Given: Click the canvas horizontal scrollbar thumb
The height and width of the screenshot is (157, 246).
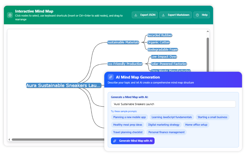Looking at the screenshot, I should click(58, 139).
